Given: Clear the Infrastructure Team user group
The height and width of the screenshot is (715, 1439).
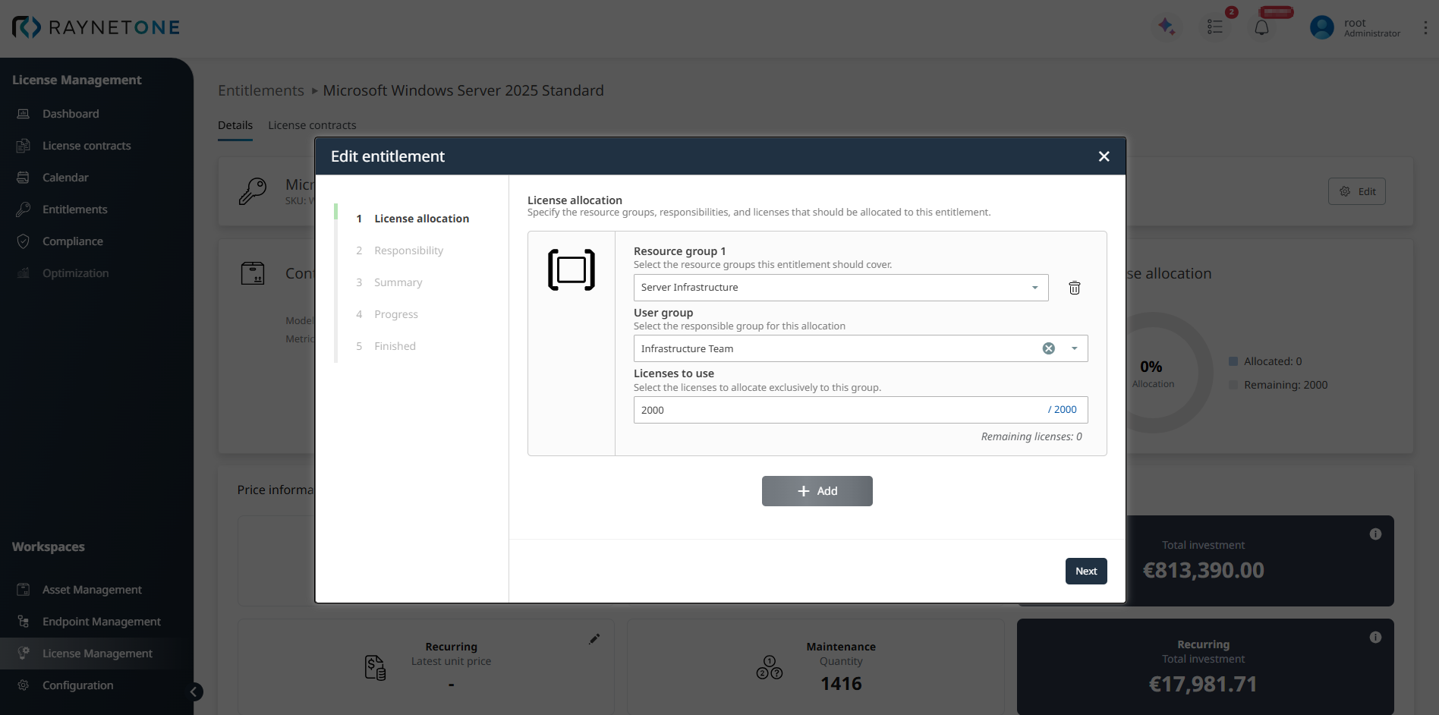Looking at the screenshot, I should tap(1049, 348).
